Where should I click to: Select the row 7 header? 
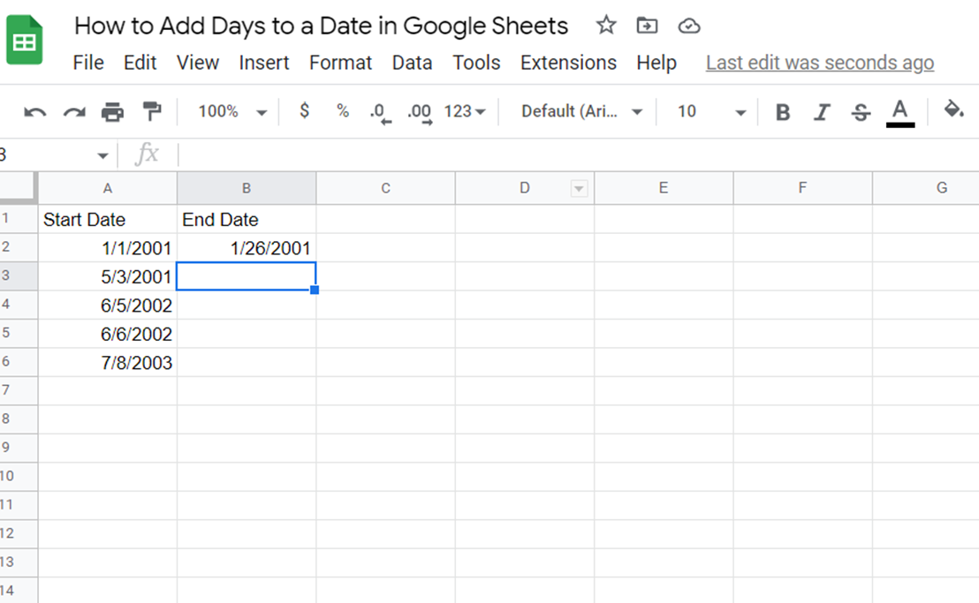coord(18,391)
